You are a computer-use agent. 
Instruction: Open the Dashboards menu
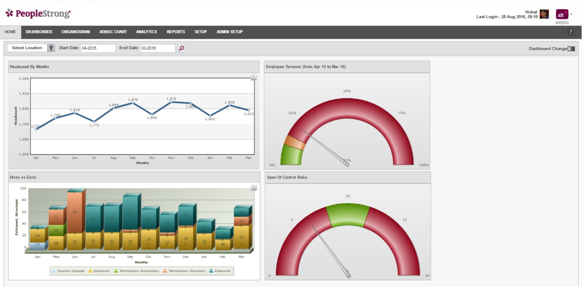pos(39,32)
